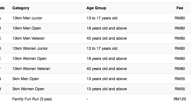Click age group for 10km Women Junior

click(x=102, y=48)
